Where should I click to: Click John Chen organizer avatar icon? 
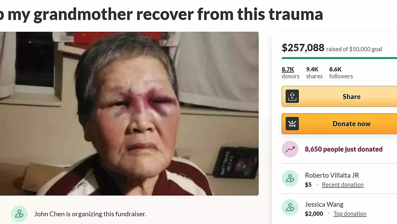(x=19, y=214)
